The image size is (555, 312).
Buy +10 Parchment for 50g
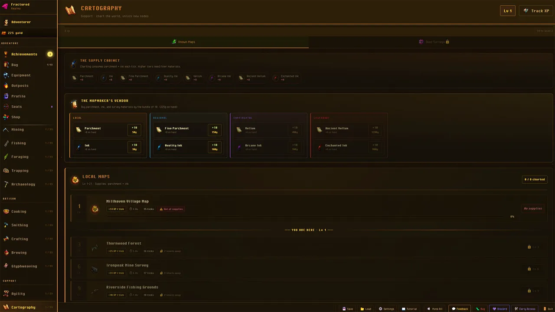pos(134,130)
